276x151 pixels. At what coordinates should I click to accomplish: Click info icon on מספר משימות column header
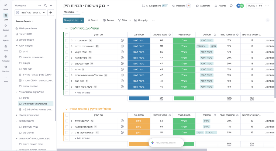tap(170, 35)
